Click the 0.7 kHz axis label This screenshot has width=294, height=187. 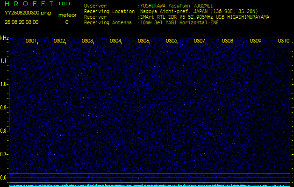[x=4, y=154]
